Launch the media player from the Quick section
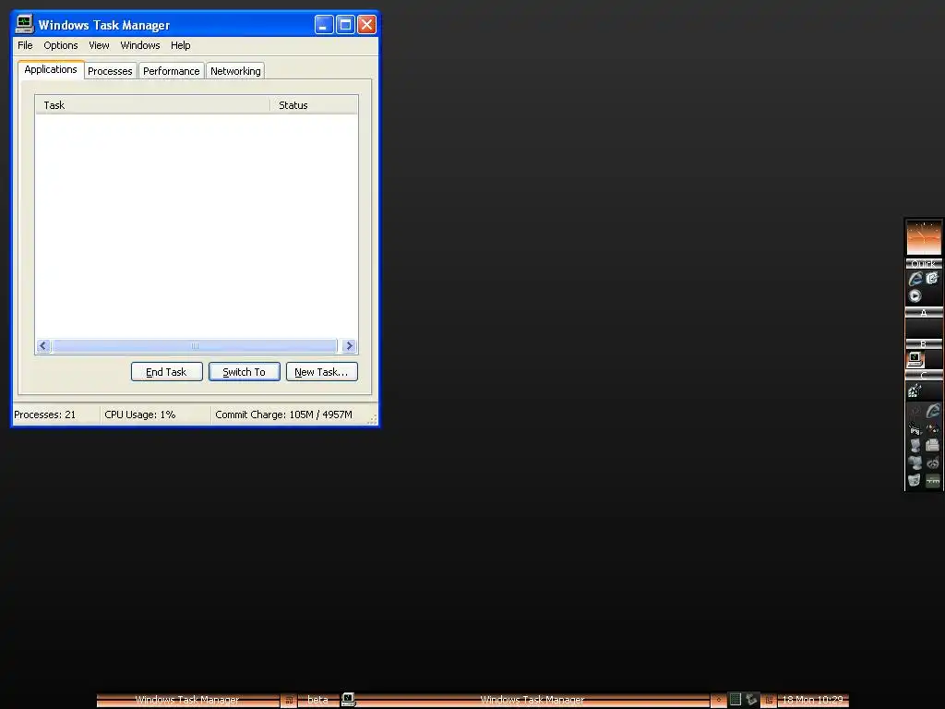This screenshot has width=945, height=709. click(x=915, y=296)
